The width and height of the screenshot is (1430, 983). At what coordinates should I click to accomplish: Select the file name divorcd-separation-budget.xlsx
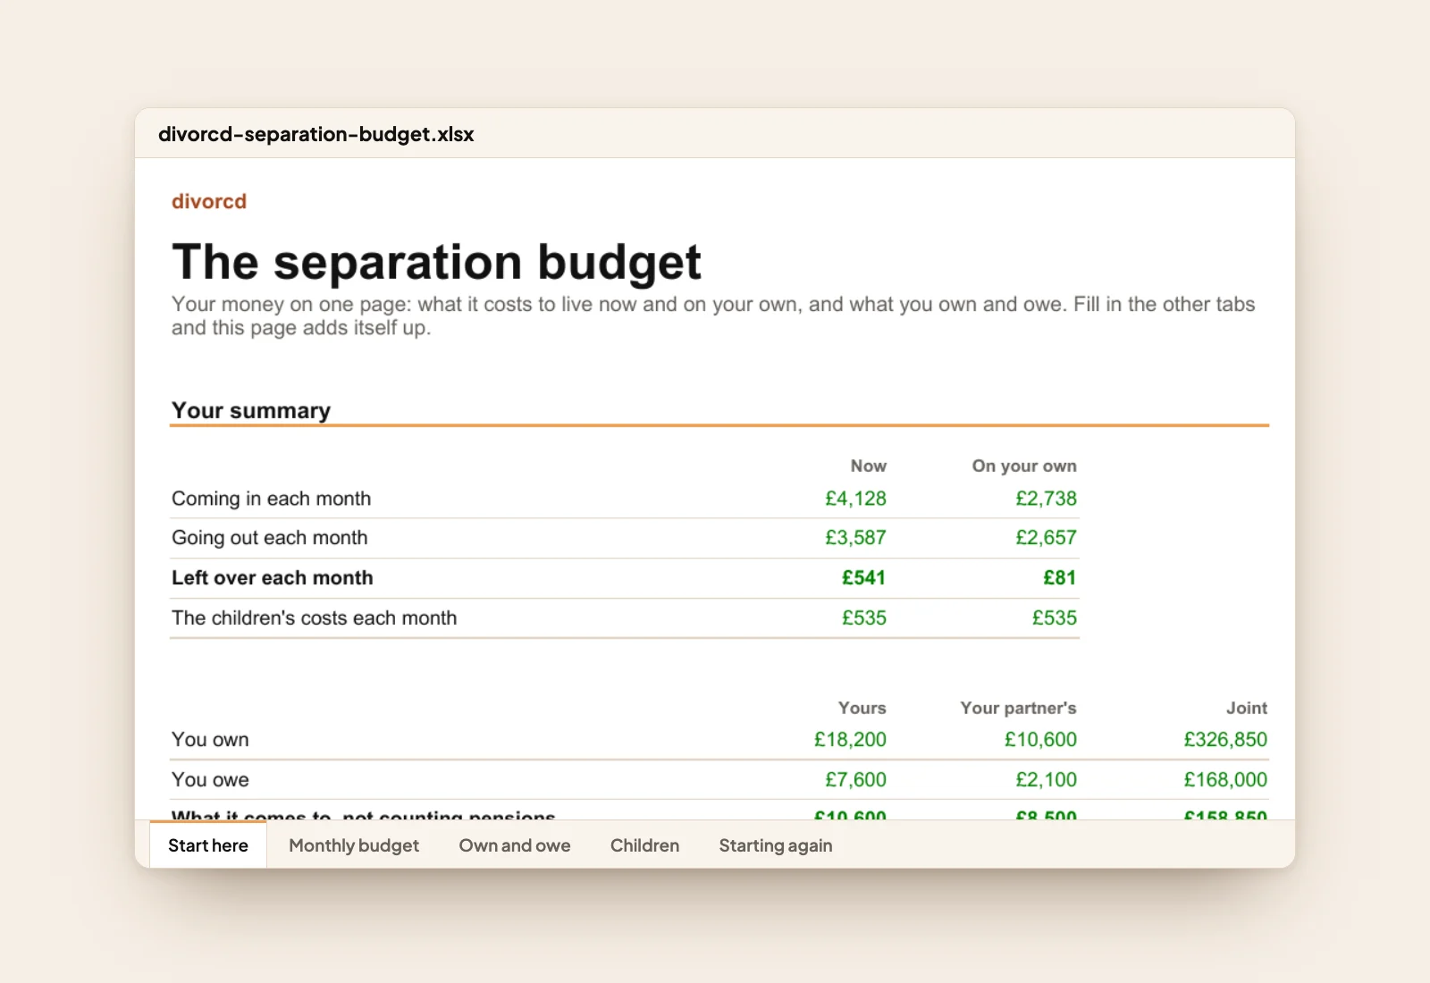pos(316,134)
